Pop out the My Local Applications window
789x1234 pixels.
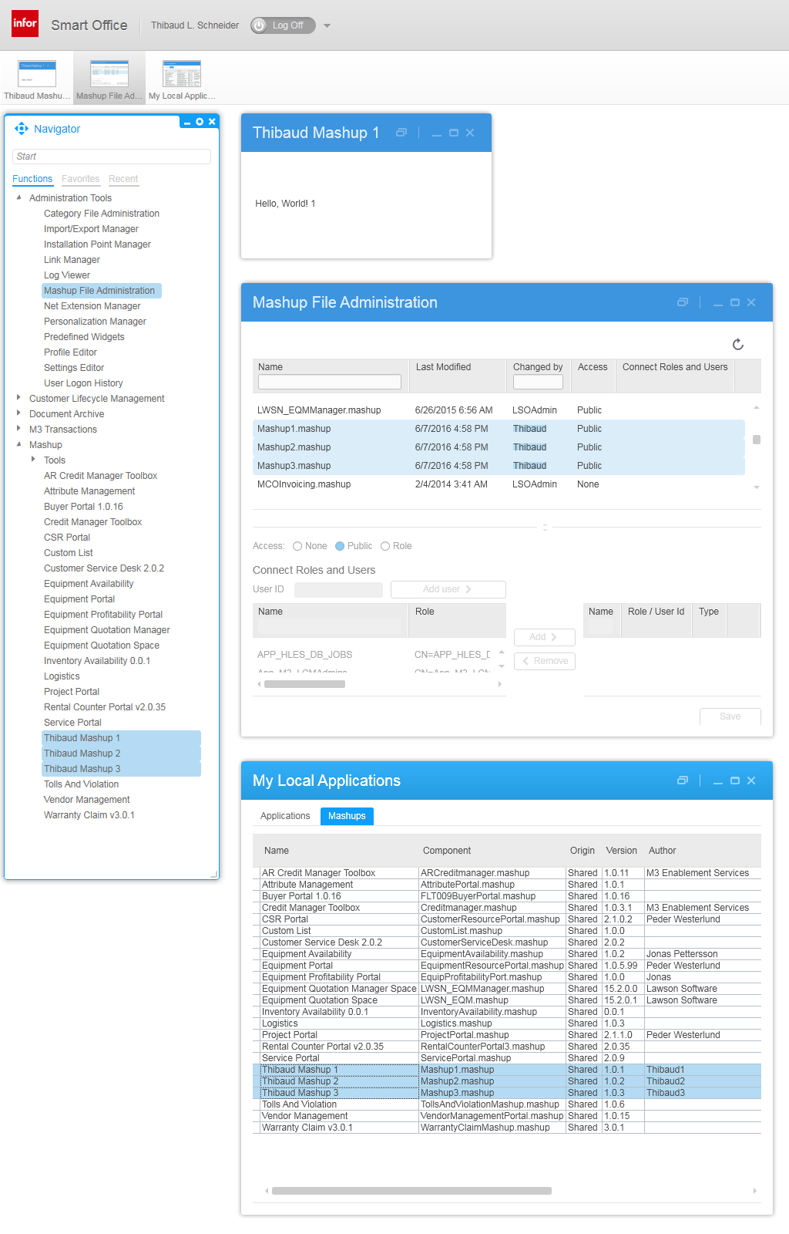(x=682, y=781)
